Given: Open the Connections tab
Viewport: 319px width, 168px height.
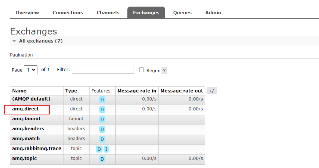Looking at the screenshot, I should tap(68, 12).
